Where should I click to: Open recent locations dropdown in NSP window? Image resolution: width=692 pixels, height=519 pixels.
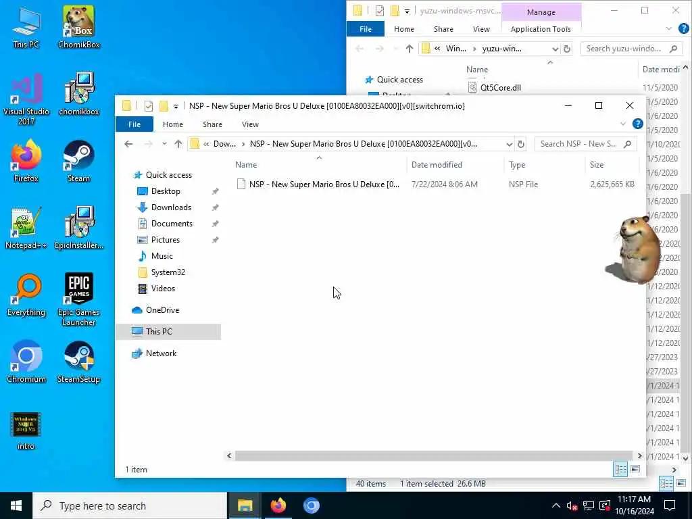(x=164, y=144)
